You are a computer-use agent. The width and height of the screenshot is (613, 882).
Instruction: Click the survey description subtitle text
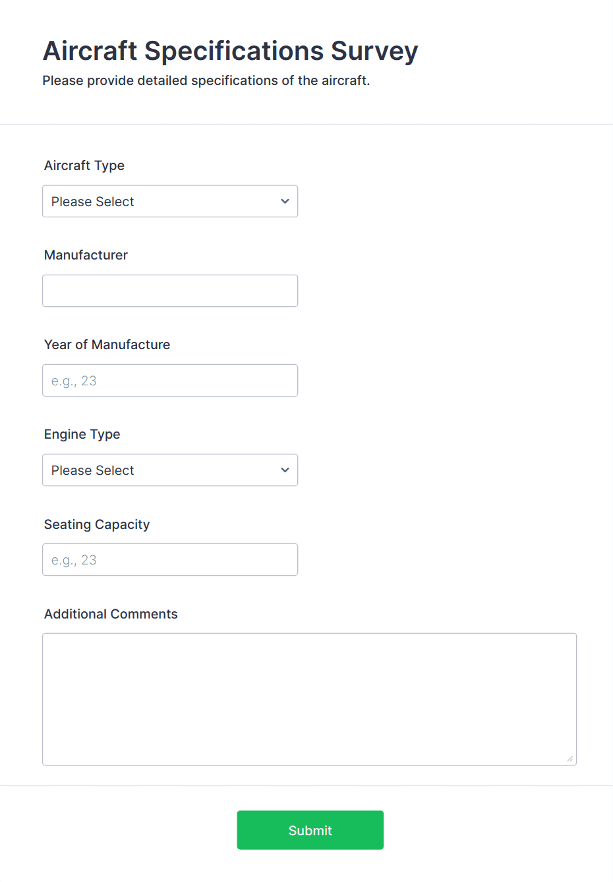point(206,80)
